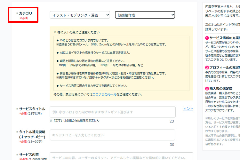Click the remaining character counter showing 30

pyautogui.click(x=172, y=144)
